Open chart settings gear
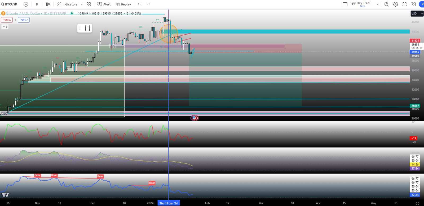Viewport: 424px width, 206px height. coord(395,4)
